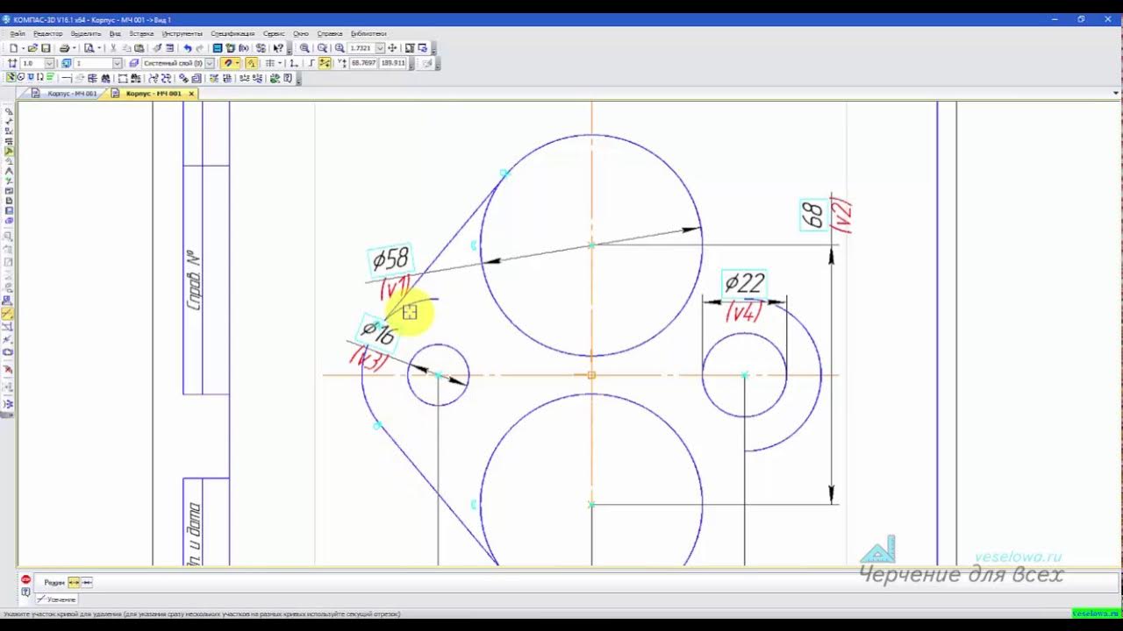This screenshot has width=1123, height=631.
Task: Select the highlighted delete-section mode button
Action: click(74, 582)
